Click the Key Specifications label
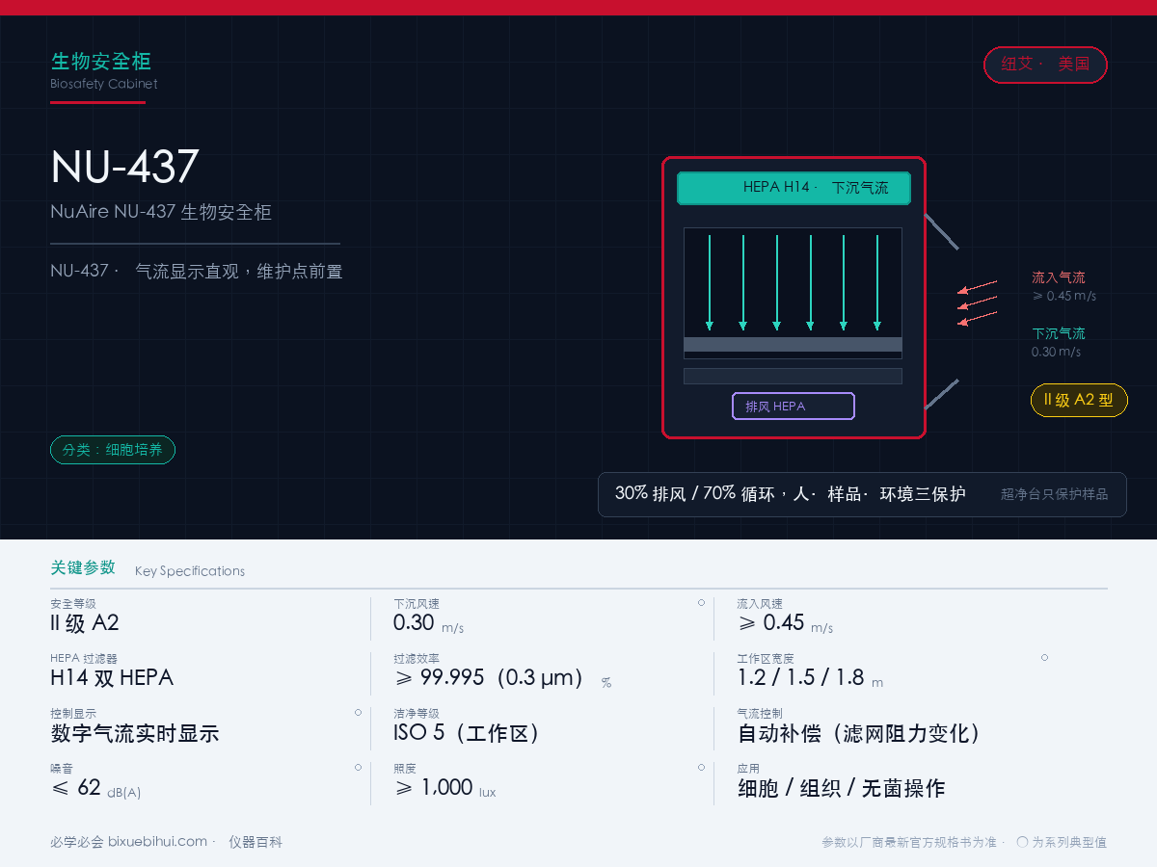Image resolution: width=1157 pixels, height=867 pixels. click(190, 571)
